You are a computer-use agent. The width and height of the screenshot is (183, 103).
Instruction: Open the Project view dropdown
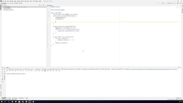point(5,5)
